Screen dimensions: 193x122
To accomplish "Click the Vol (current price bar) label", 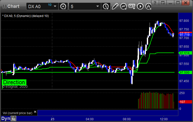I will coord(17,113).
